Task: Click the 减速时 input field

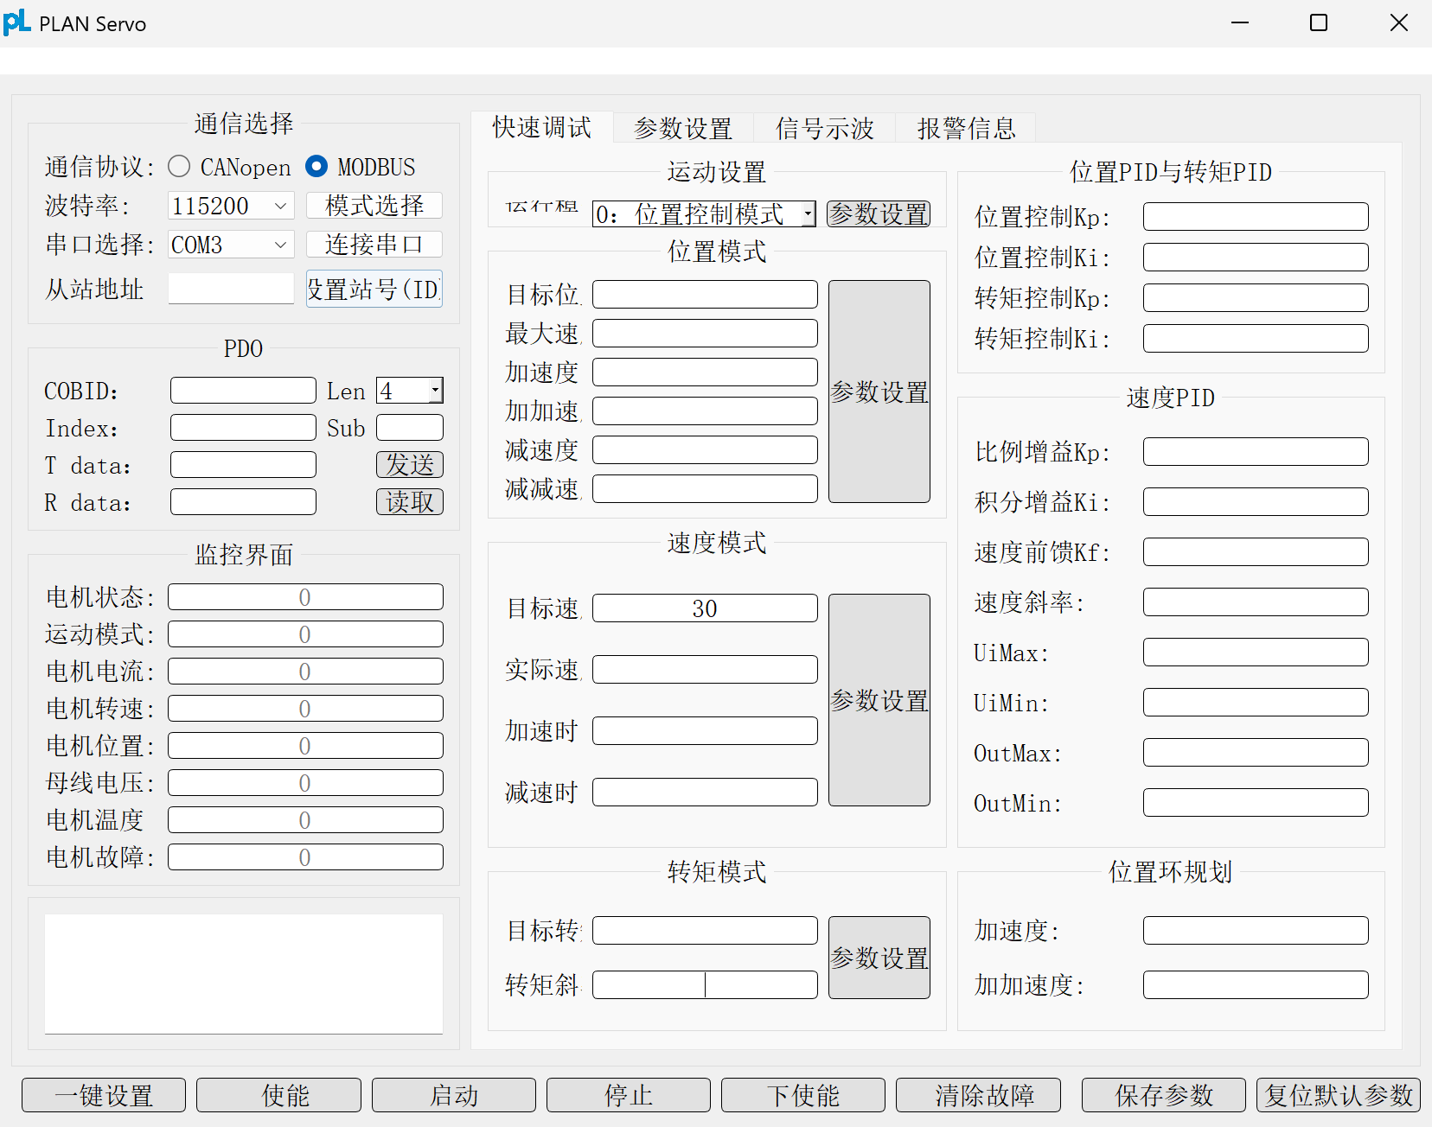Action: pyautogui.click(x=705, y=793)
